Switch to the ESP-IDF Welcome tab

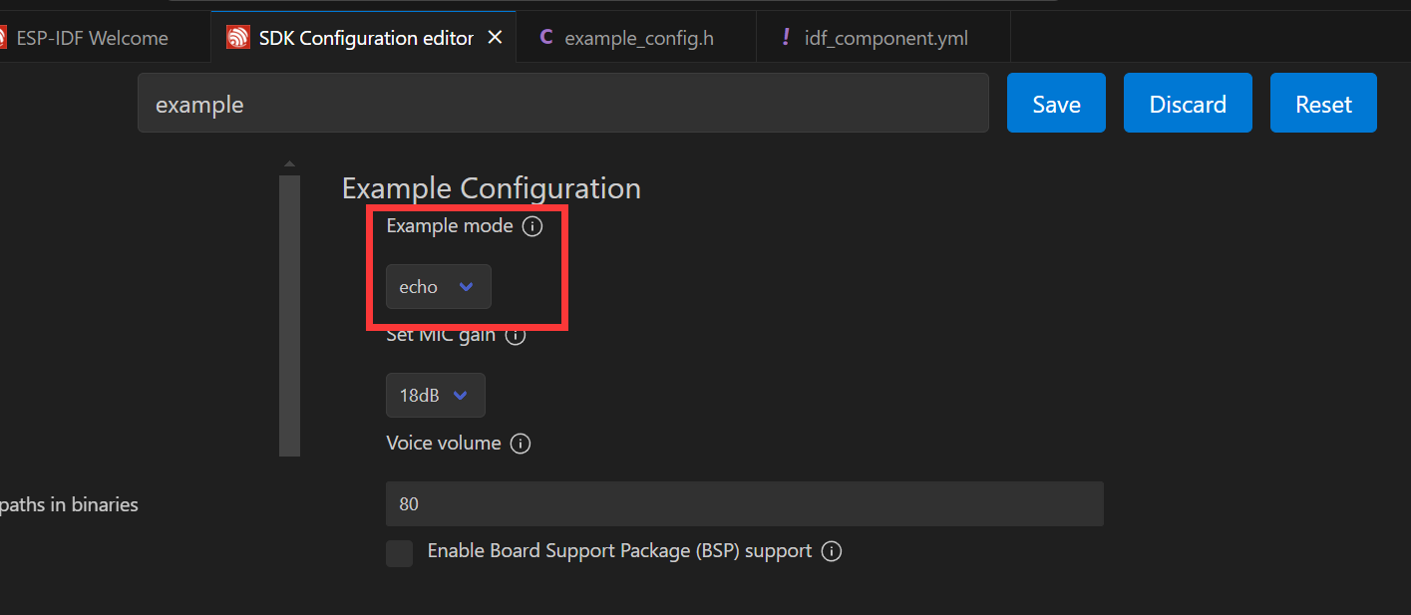pyautogui.click(x=92, y=39)
